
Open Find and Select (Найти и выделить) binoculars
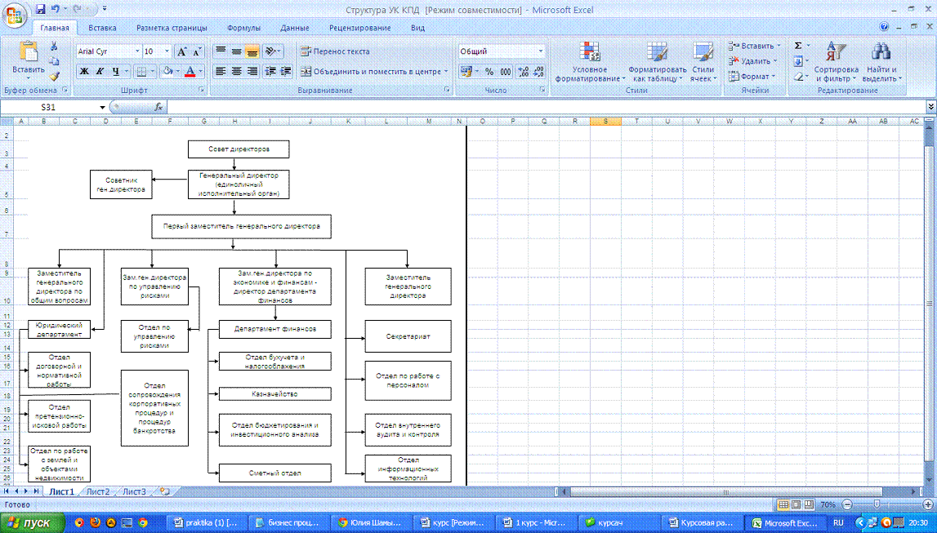(881, 61)
